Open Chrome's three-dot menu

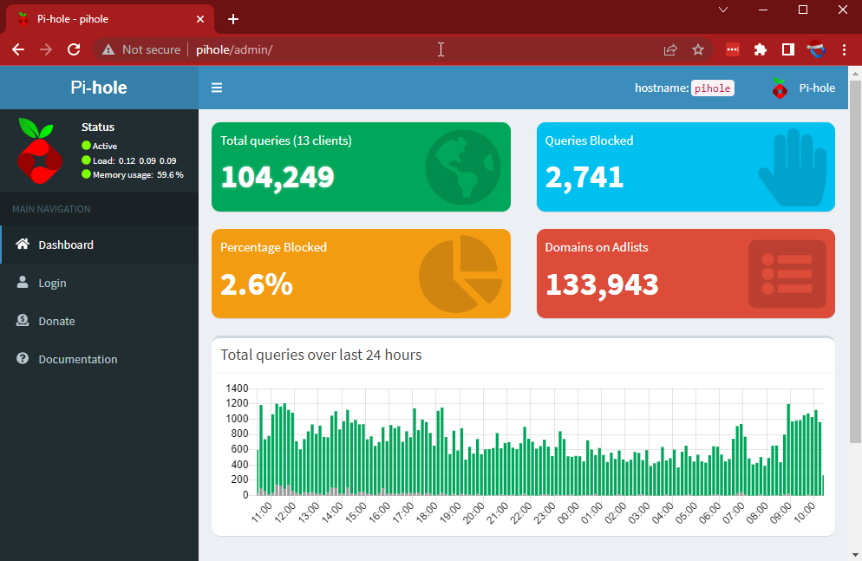[x=844, y=49]
